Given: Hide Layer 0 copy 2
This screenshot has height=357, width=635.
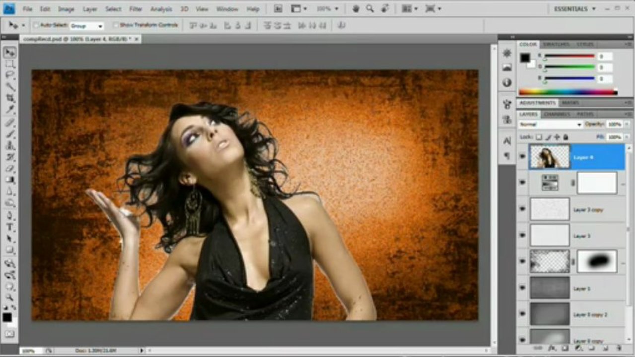Looking at the screenshot, I should 522,314.
